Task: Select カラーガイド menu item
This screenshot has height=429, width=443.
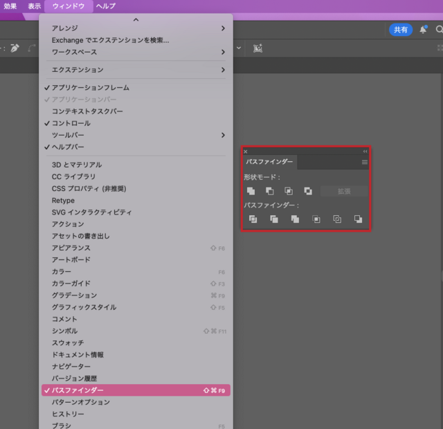Action: coord(136,283)
